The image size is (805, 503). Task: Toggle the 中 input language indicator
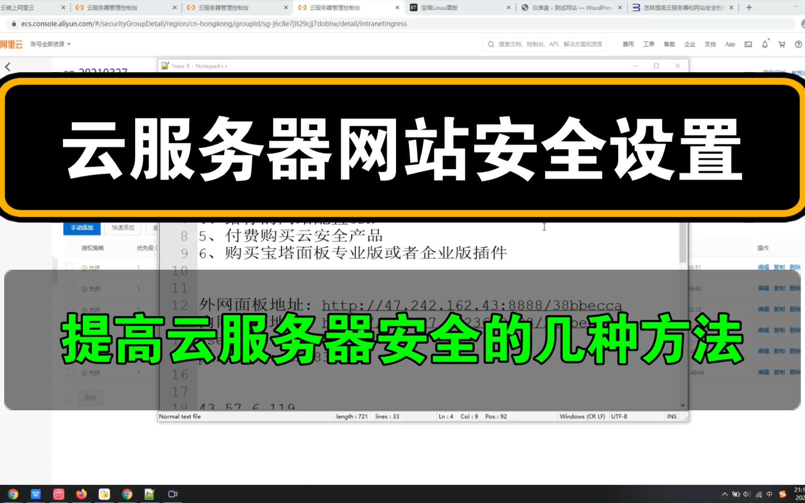770,494
